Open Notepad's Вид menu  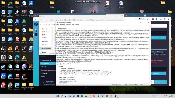click(x=72, y=25)
